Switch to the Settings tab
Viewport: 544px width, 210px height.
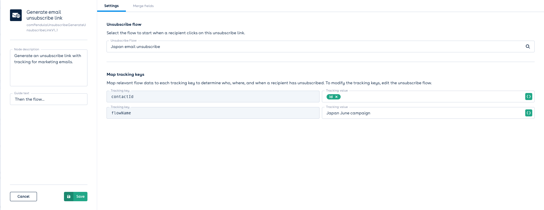(x=111, y=6)
